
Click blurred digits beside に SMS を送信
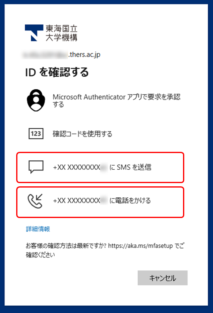pos(104,167)
